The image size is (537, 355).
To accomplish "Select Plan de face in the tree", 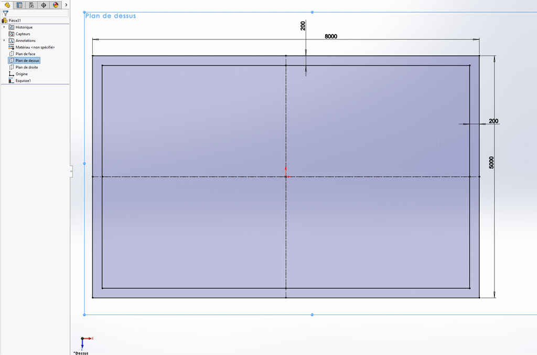I will tap(25, 54).
